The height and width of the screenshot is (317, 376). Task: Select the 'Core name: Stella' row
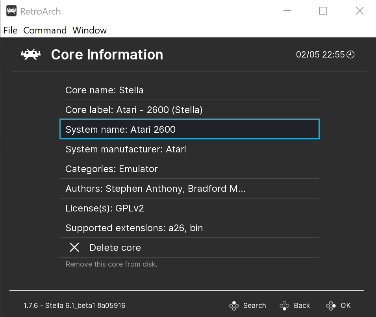(x=189, y=90)
